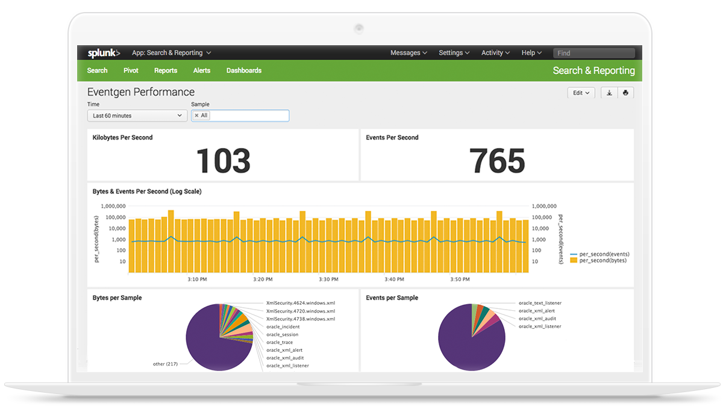Click inside the Find search field
The height and width of the screenshot is (412, 723).
pyautogui.click(x=593, y=53)
